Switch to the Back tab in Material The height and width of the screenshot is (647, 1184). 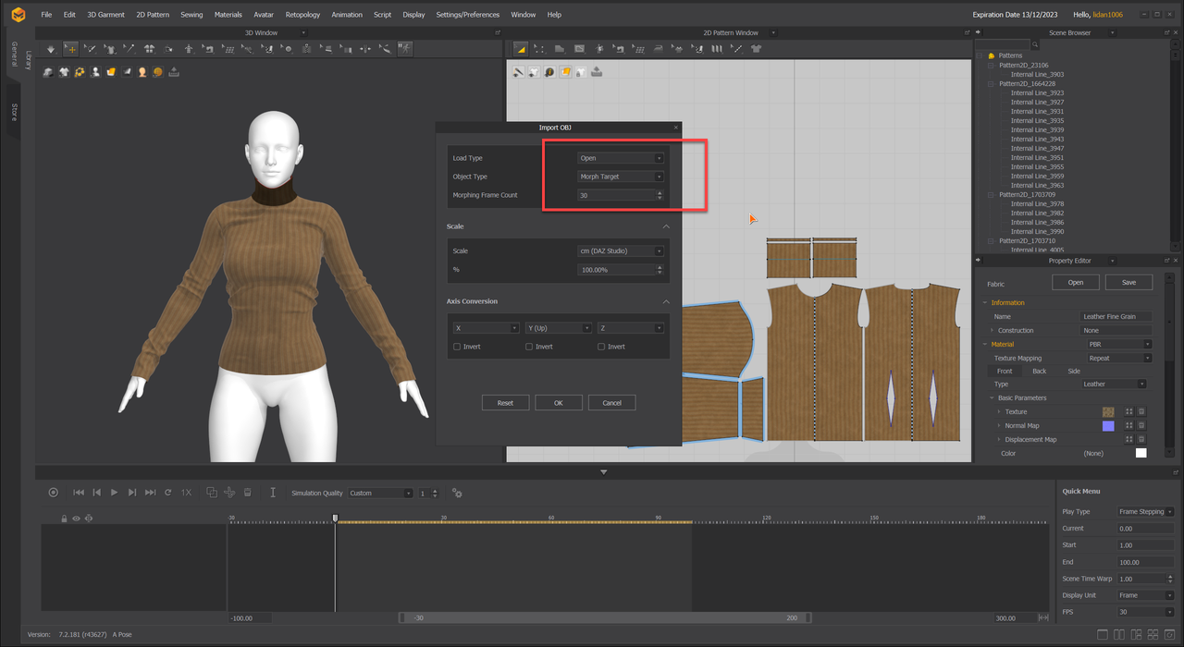click(1039, 371)
